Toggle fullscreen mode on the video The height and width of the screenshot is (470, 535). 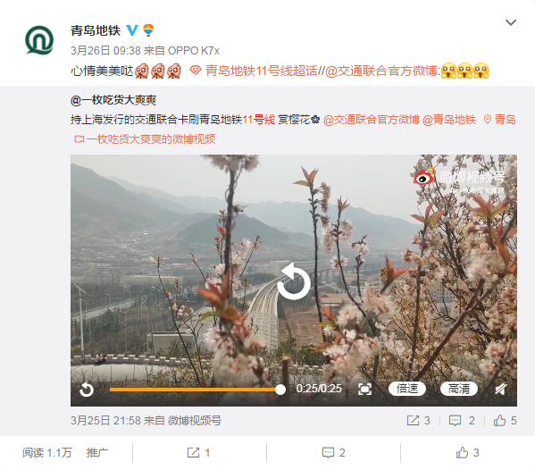pyautogui.click(x=364, y=389)
